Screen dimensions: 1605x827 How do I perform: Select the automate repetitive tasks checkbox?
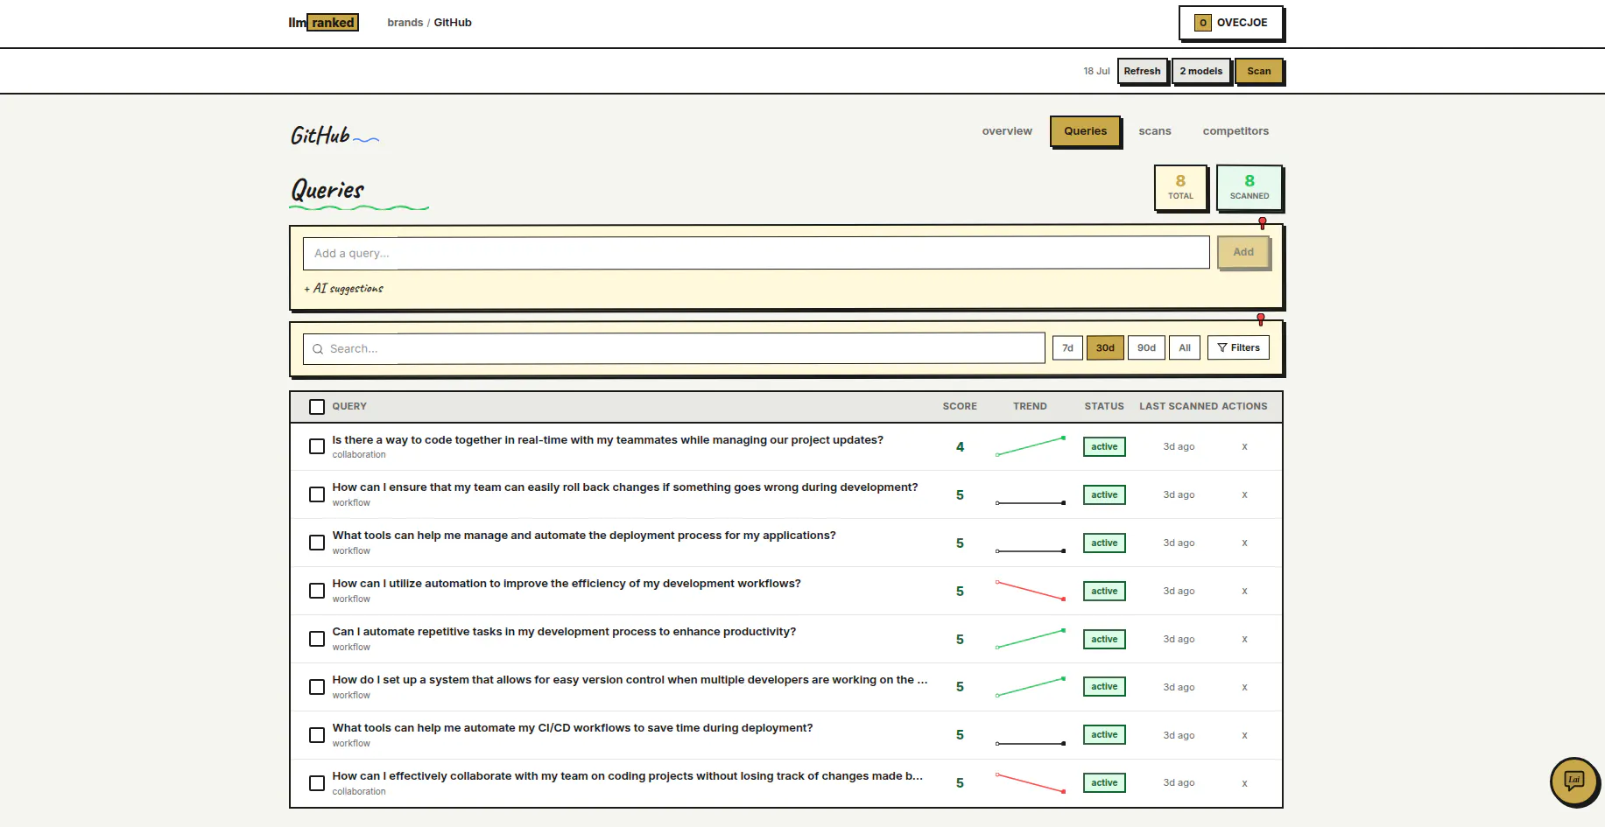click(x=317, y=640)
